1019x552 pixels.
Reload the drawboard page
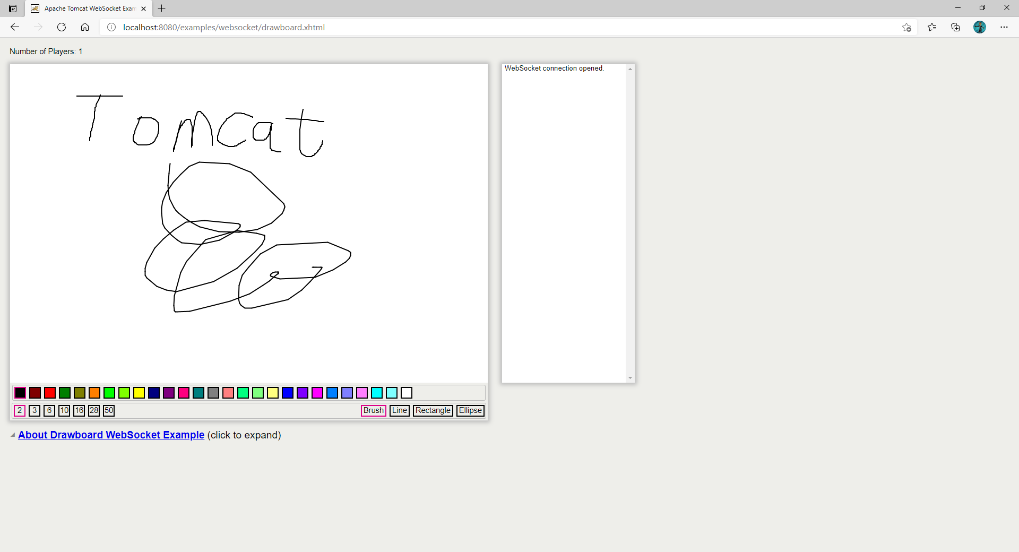[x=62, y=27]
